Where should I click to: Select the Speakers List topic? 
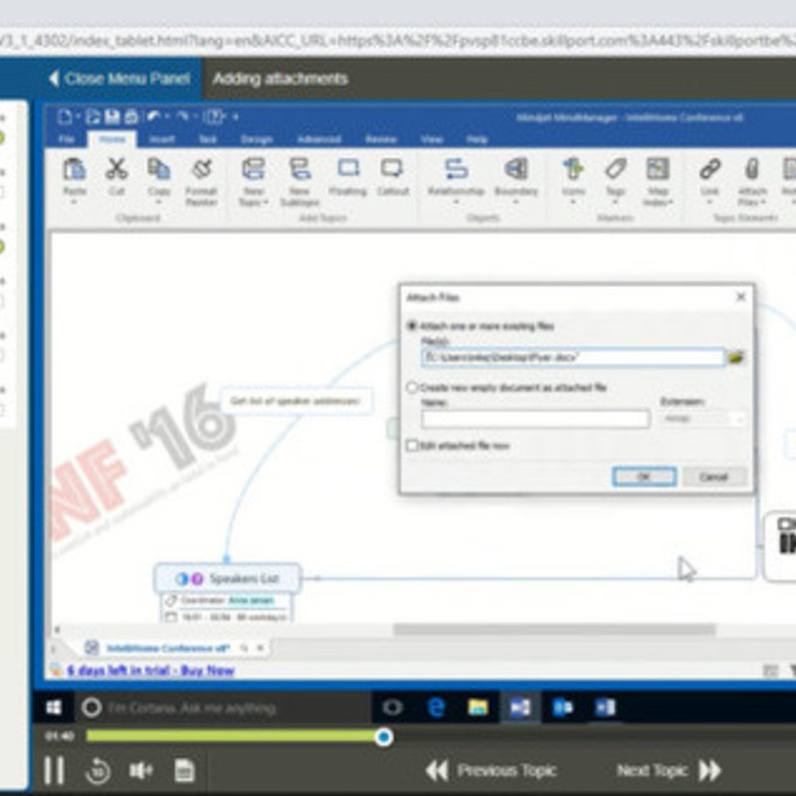click(228, 578)
